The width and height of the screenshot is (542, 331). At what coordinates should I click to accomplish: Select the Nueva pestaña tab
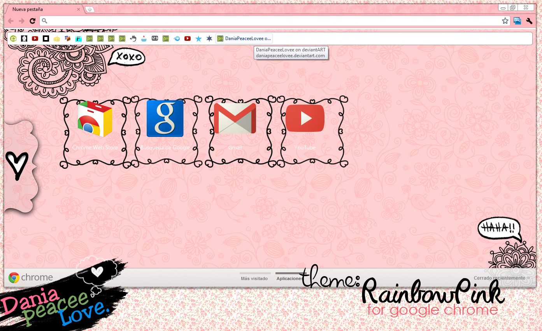pos(44,9)
